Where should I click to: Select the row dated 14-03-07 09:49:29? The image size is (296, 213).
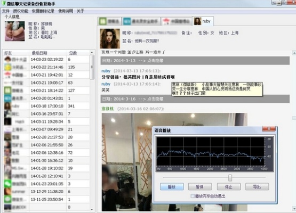pyautogui.click(x=46, y=129)
